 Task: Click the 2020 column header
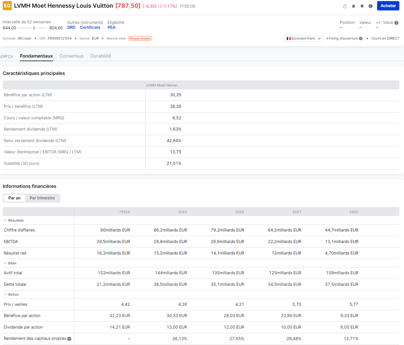click(354, 212)
